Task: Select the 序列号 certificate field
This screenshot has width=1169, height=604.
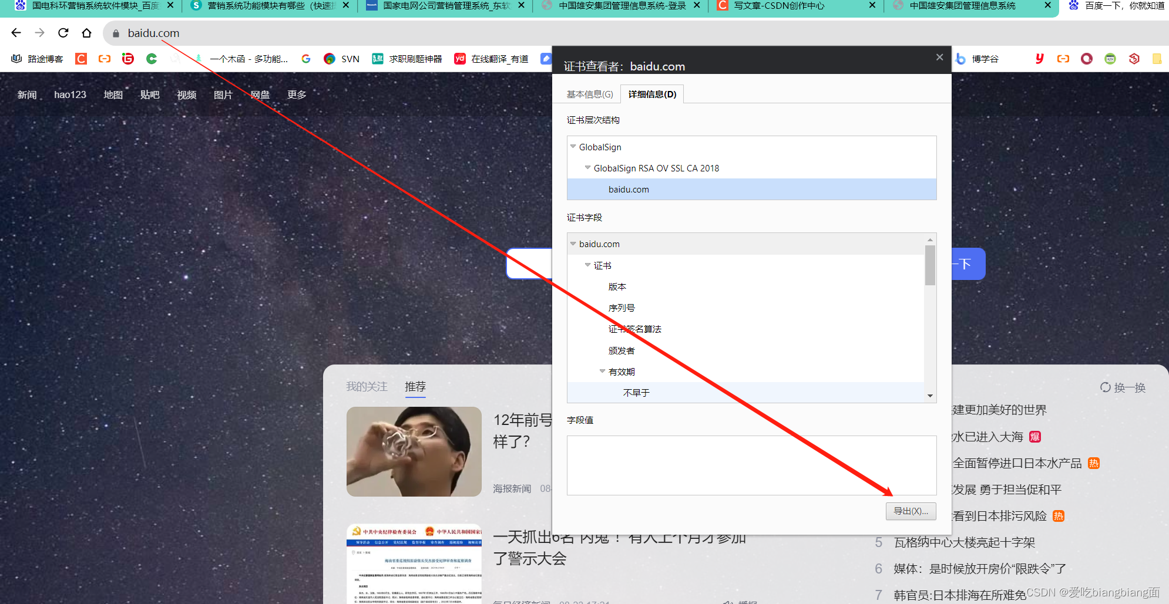Action: [x=622, y=308]
